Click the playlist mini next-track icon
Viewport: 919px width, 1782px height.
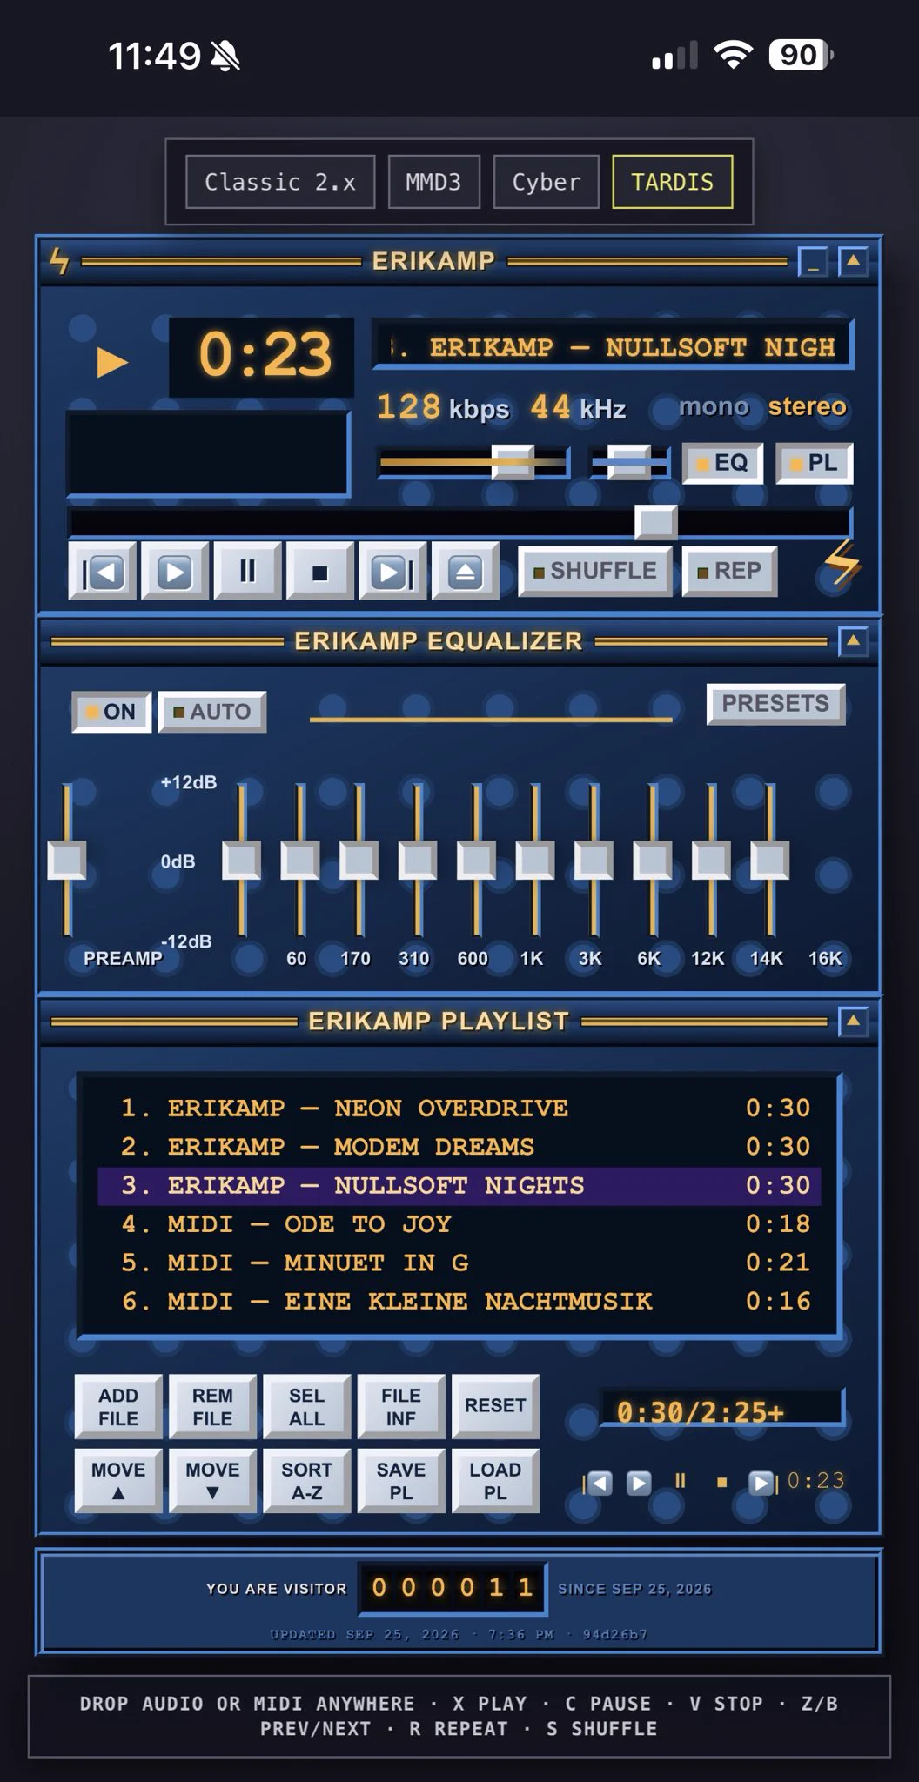point(762,1482)
